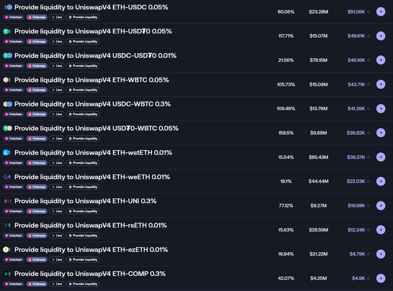
Task: Open the ETH-USDC 0.05% pool arrow button
Action: [x=381, y=12]
